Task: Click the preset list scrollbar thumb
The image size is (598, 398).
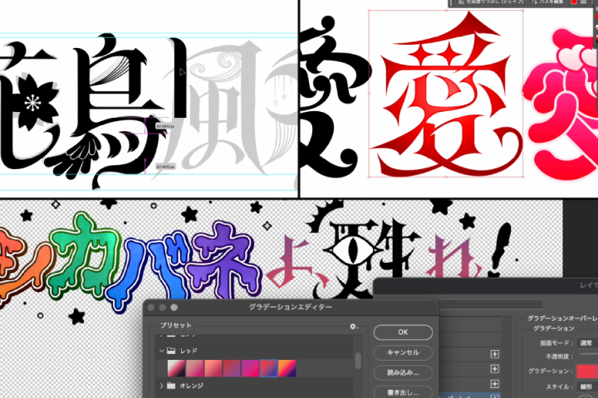Action: tap(358, 361)
